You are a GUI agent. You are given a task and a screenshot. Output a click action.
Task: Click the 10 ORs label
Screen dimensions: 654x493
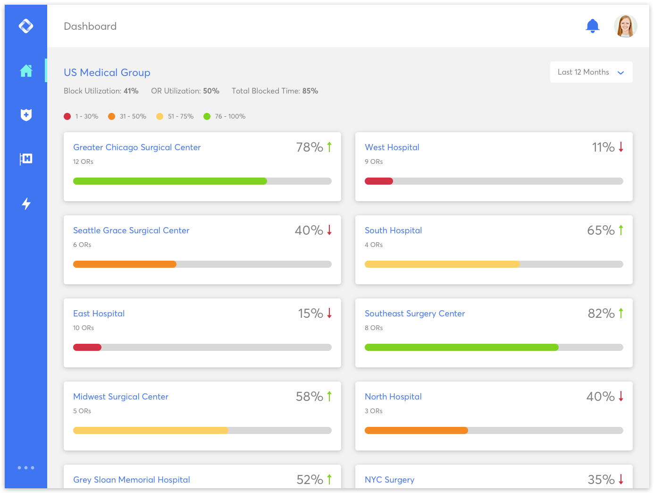[x=84, y=328]
